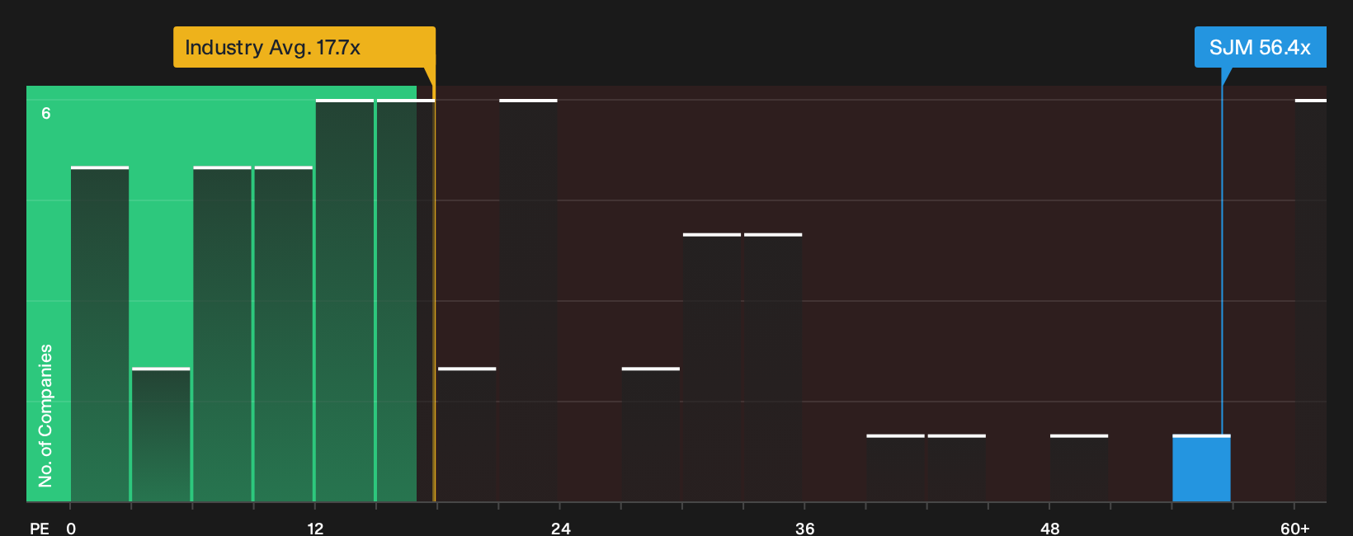Select the short bar for PE 3 to 6
Image resolution: width=1353 pixels, height=536 pixels.
pos(161,435)
